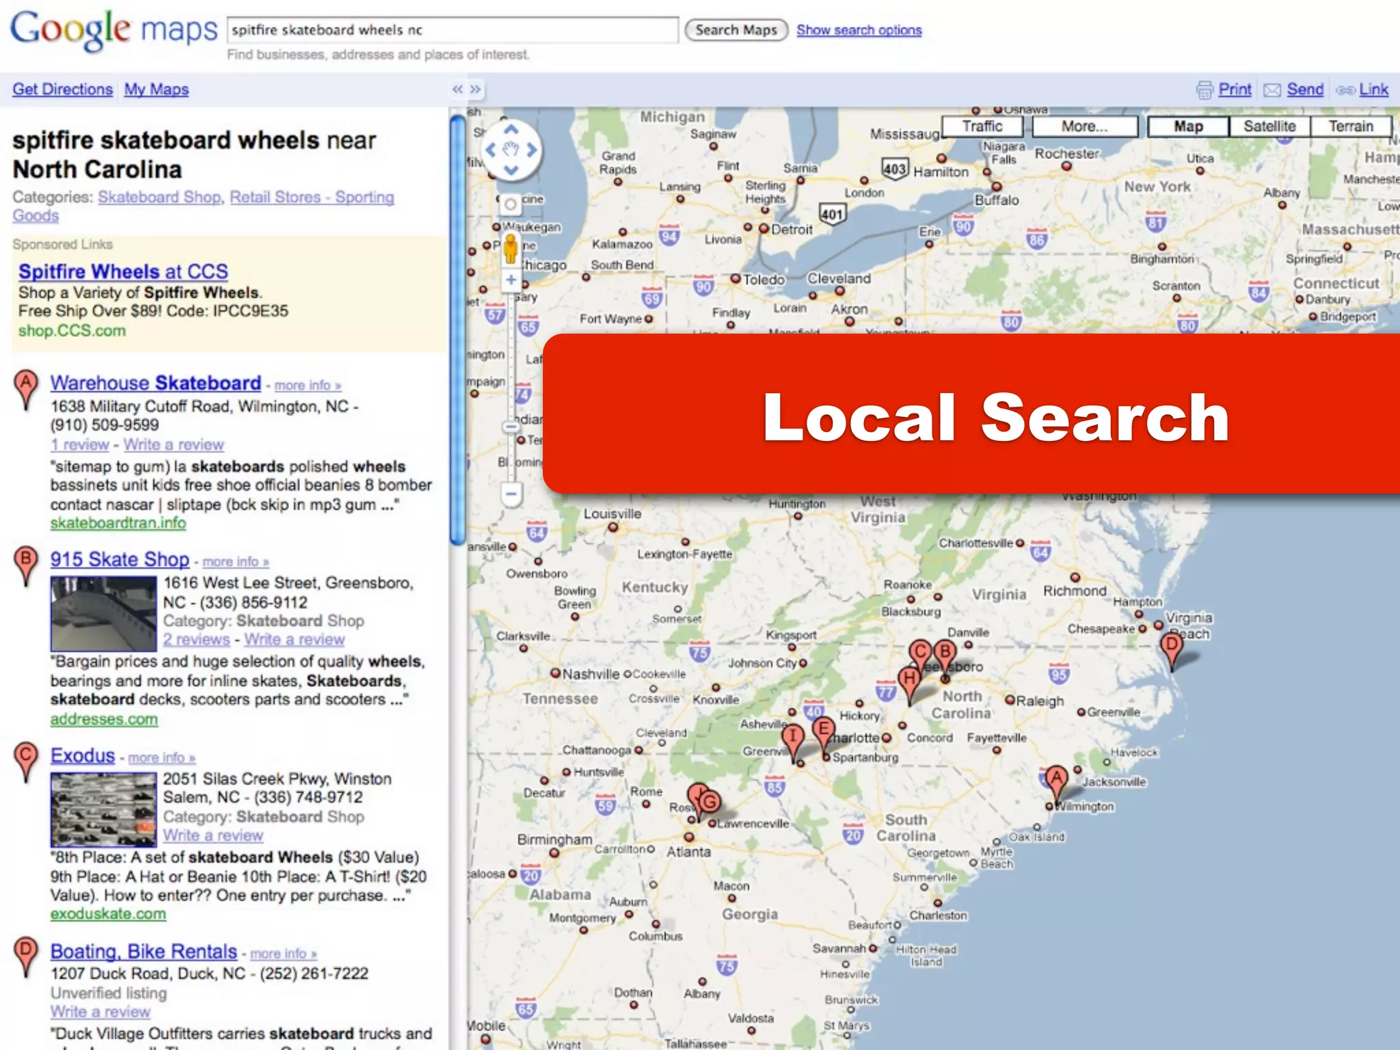Visit addresses.com link
1400x1050 pixels.
104,719
